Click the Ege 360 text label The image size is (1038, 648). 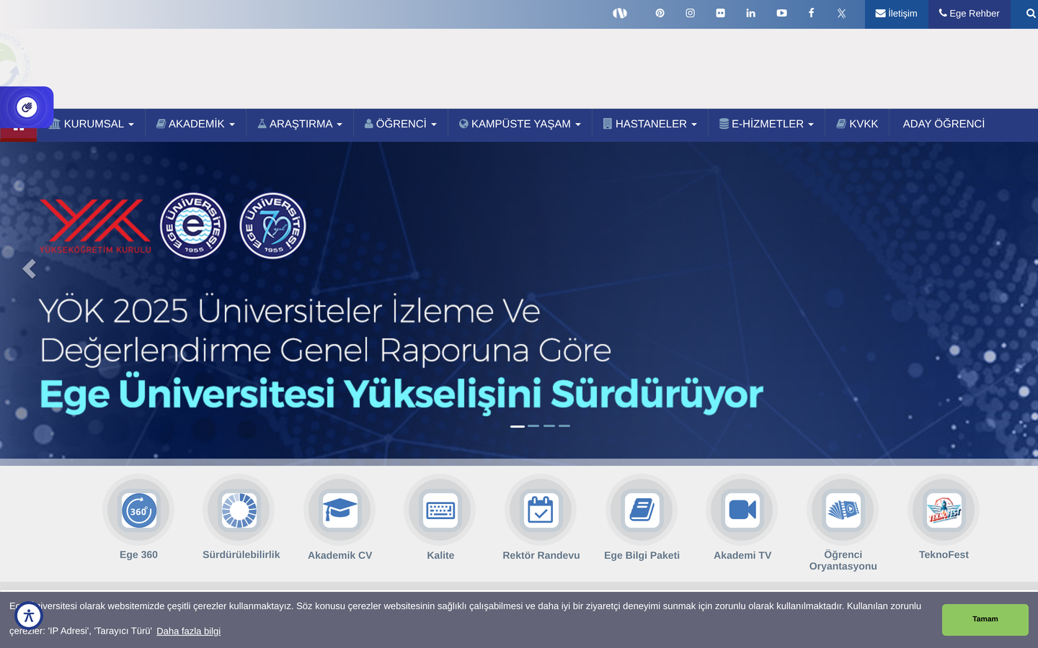point(138,554)
